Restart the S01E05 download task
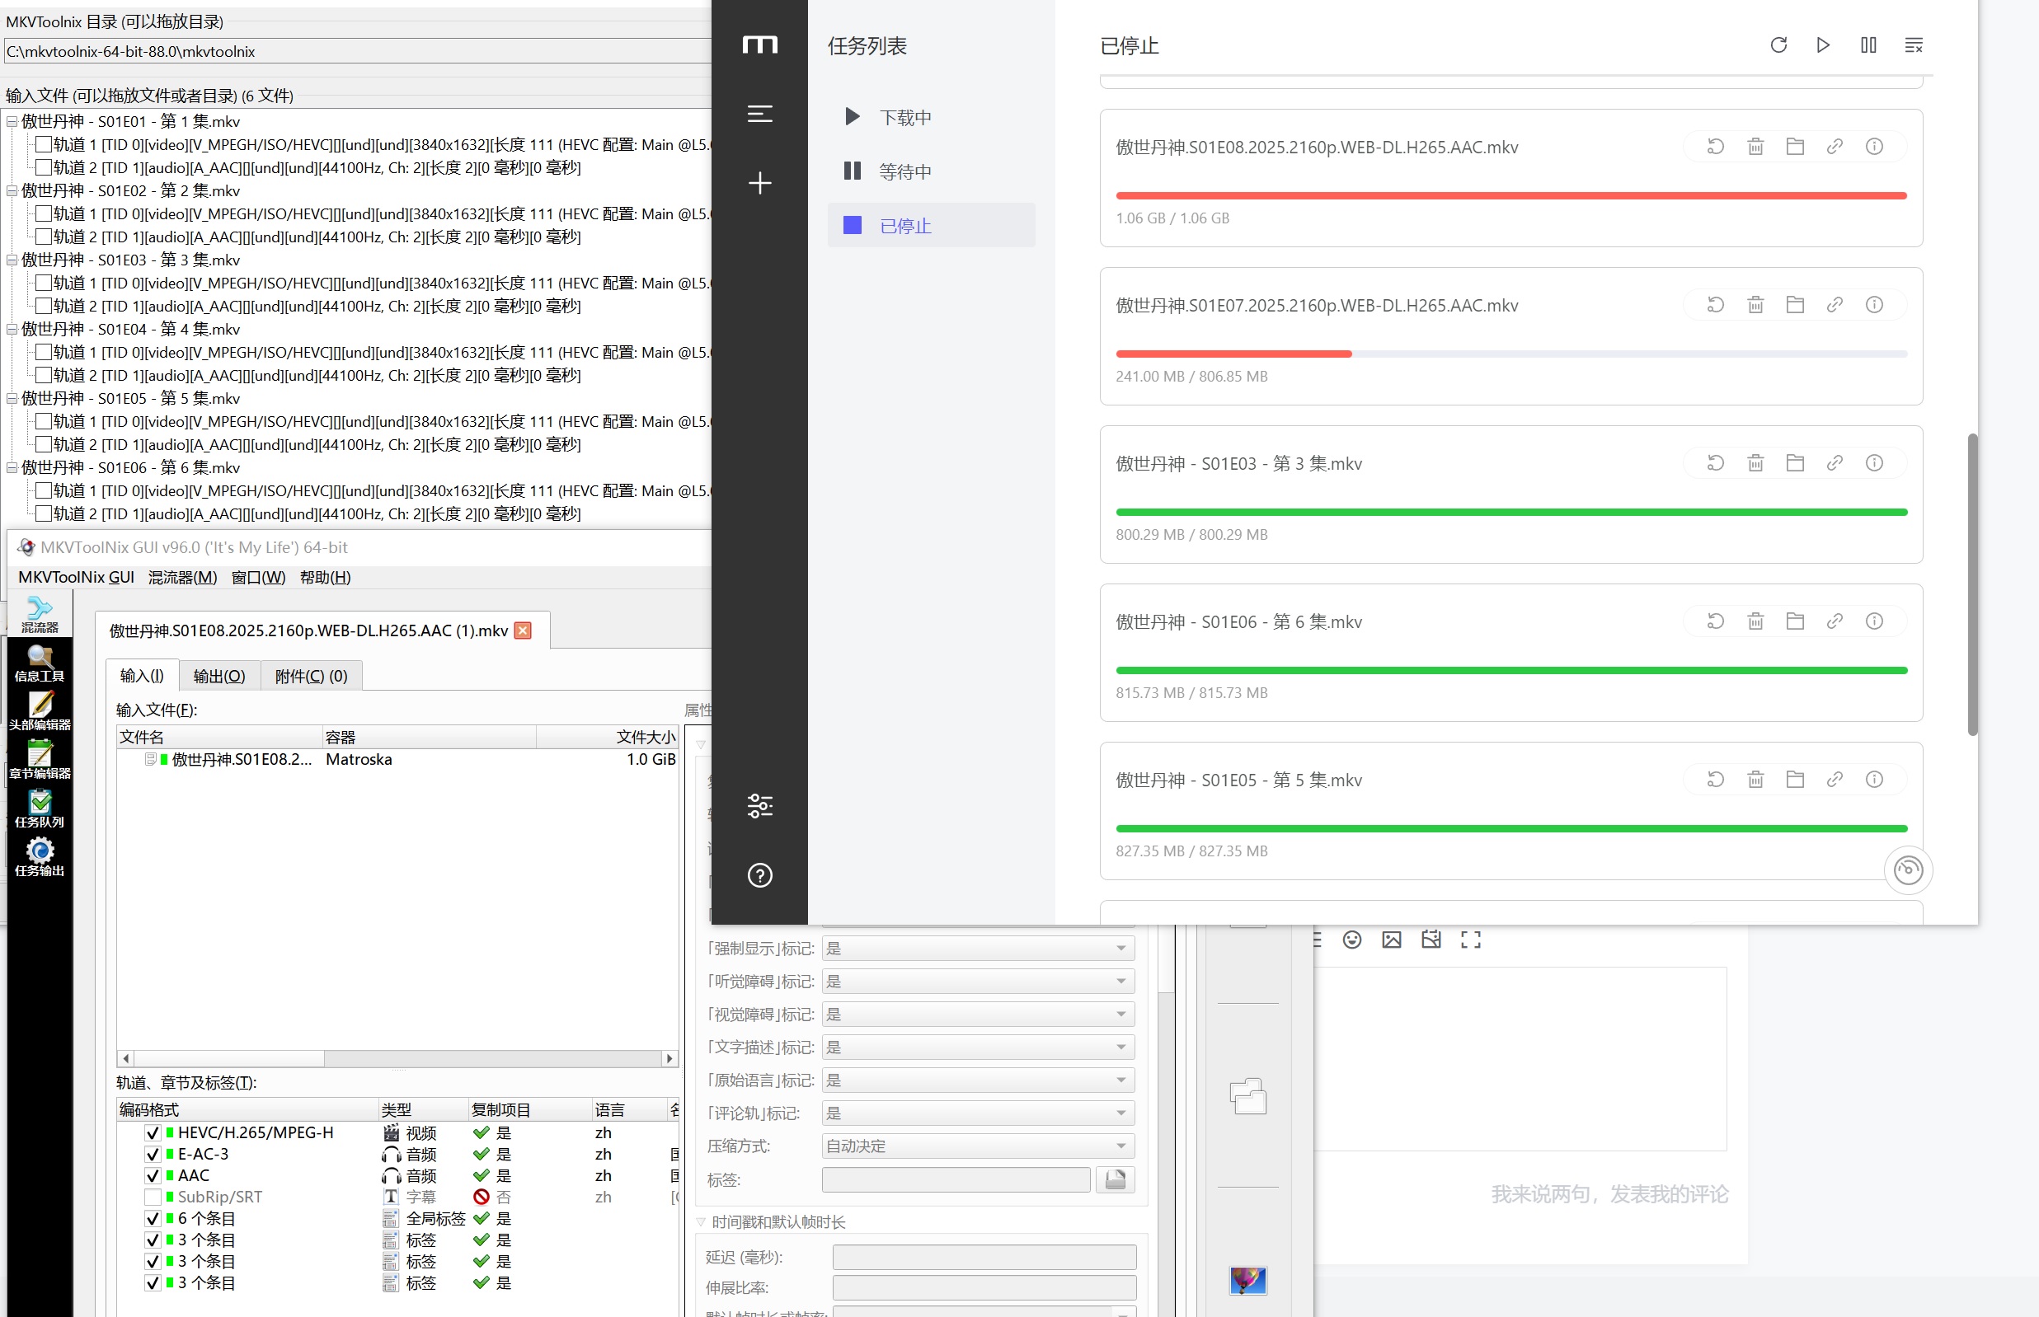The height and width of the screenshot is (1317, 2039). (1715, 779)
